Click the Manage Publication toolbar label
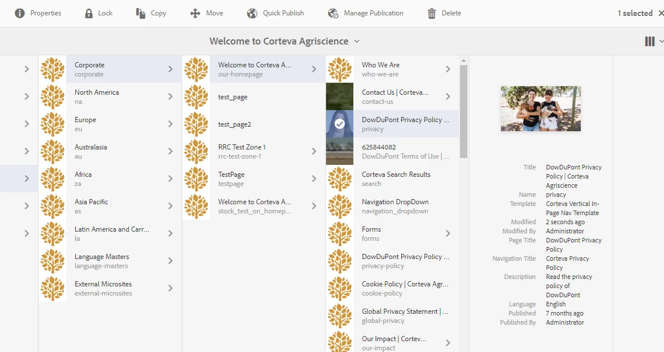The image size is (664, 352). [373, 13]
